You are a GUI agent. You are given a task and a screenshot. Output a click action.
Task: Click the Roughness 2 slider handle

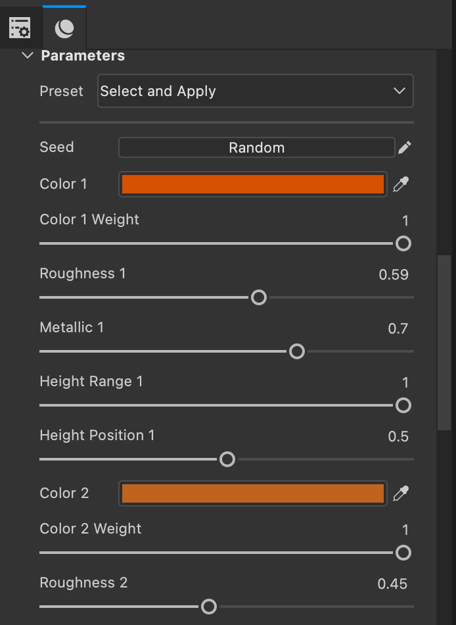(209, 607)
